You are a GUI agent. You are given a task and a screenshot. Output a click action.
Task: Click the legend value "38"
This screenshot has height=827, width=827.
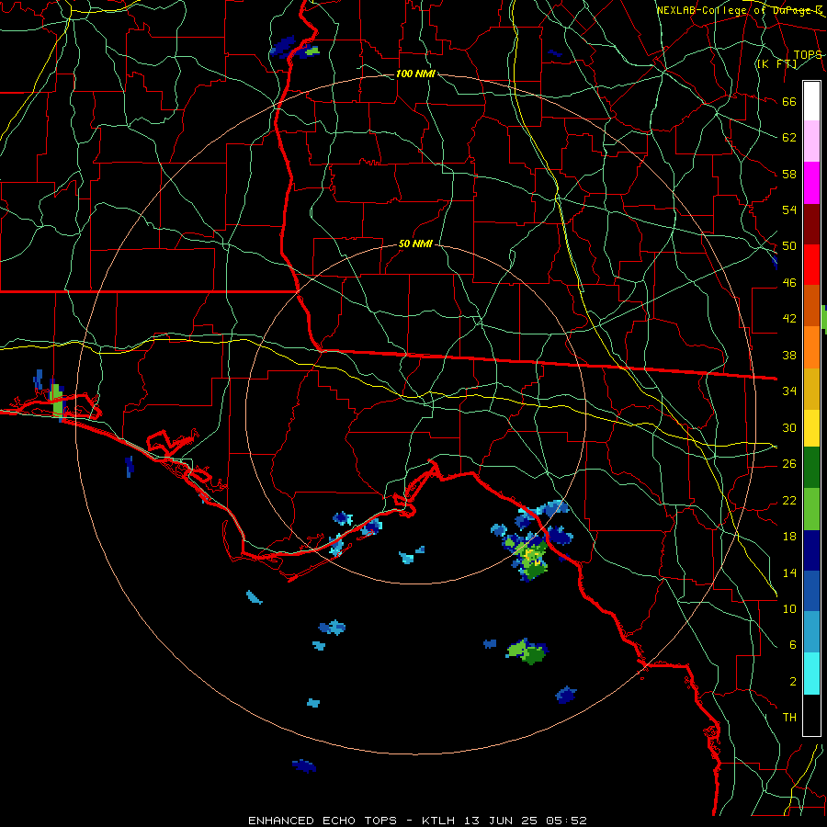pos(789,355)
